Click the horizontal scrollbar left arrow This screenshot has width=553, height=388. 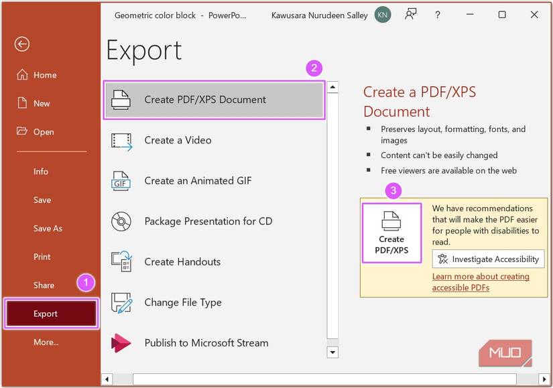(107, 380)
